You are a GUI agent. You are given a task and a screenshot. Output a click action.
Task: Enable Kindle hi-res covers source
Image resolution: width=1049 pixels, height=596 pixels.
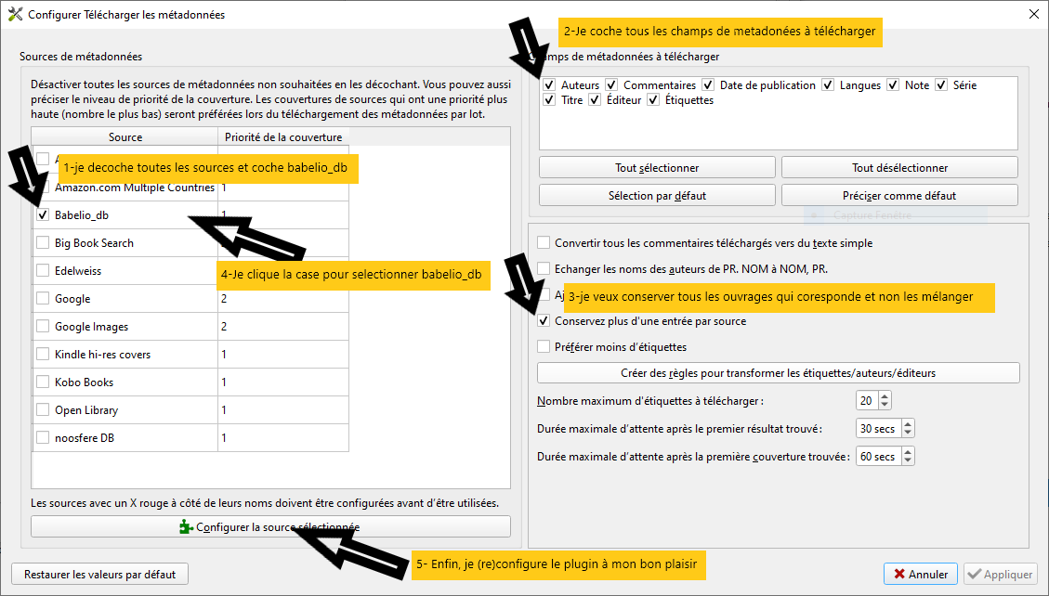click(x=43, y=354)
